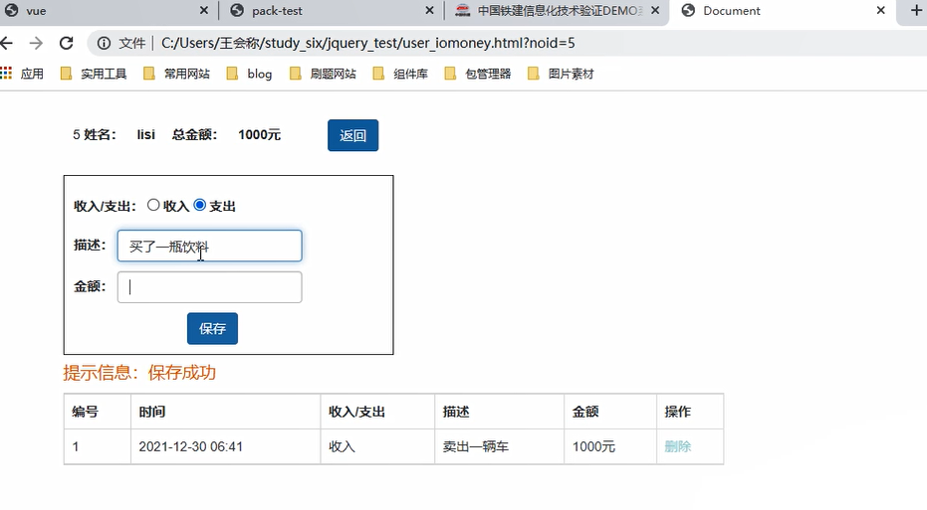Click the browser forward arrow
Viewport: 927px width, 510px height.
(x=36, y=43)
